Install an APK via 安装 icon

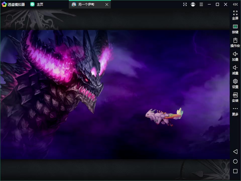point(235,97)
